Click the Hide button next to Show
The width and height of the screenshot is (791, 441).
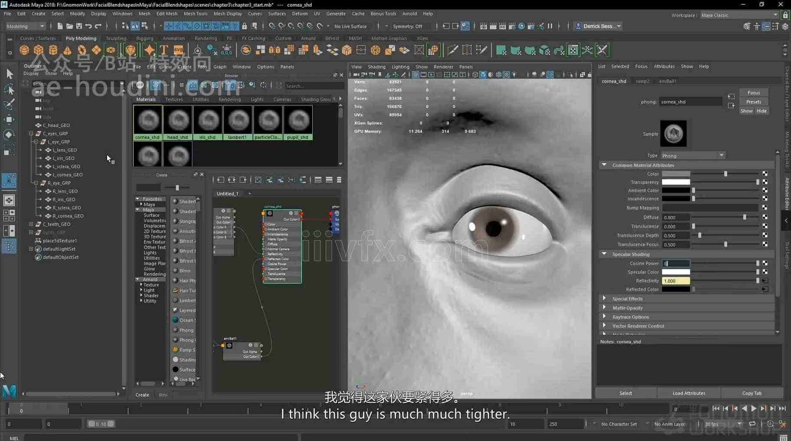click(762, 111)
